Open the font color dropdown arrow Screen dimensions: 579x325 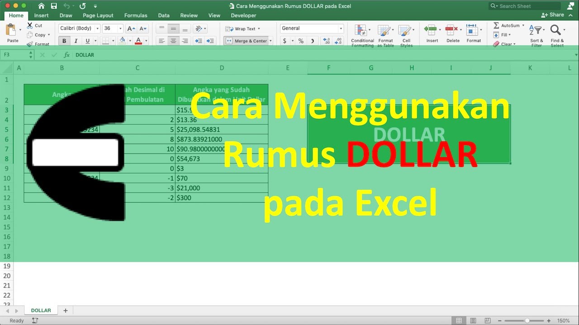click(x=146, y=41)
